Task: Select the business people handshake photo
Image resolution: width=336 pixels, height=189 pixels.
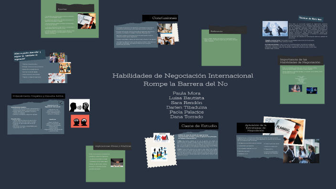Action: [x=301, y=151]
